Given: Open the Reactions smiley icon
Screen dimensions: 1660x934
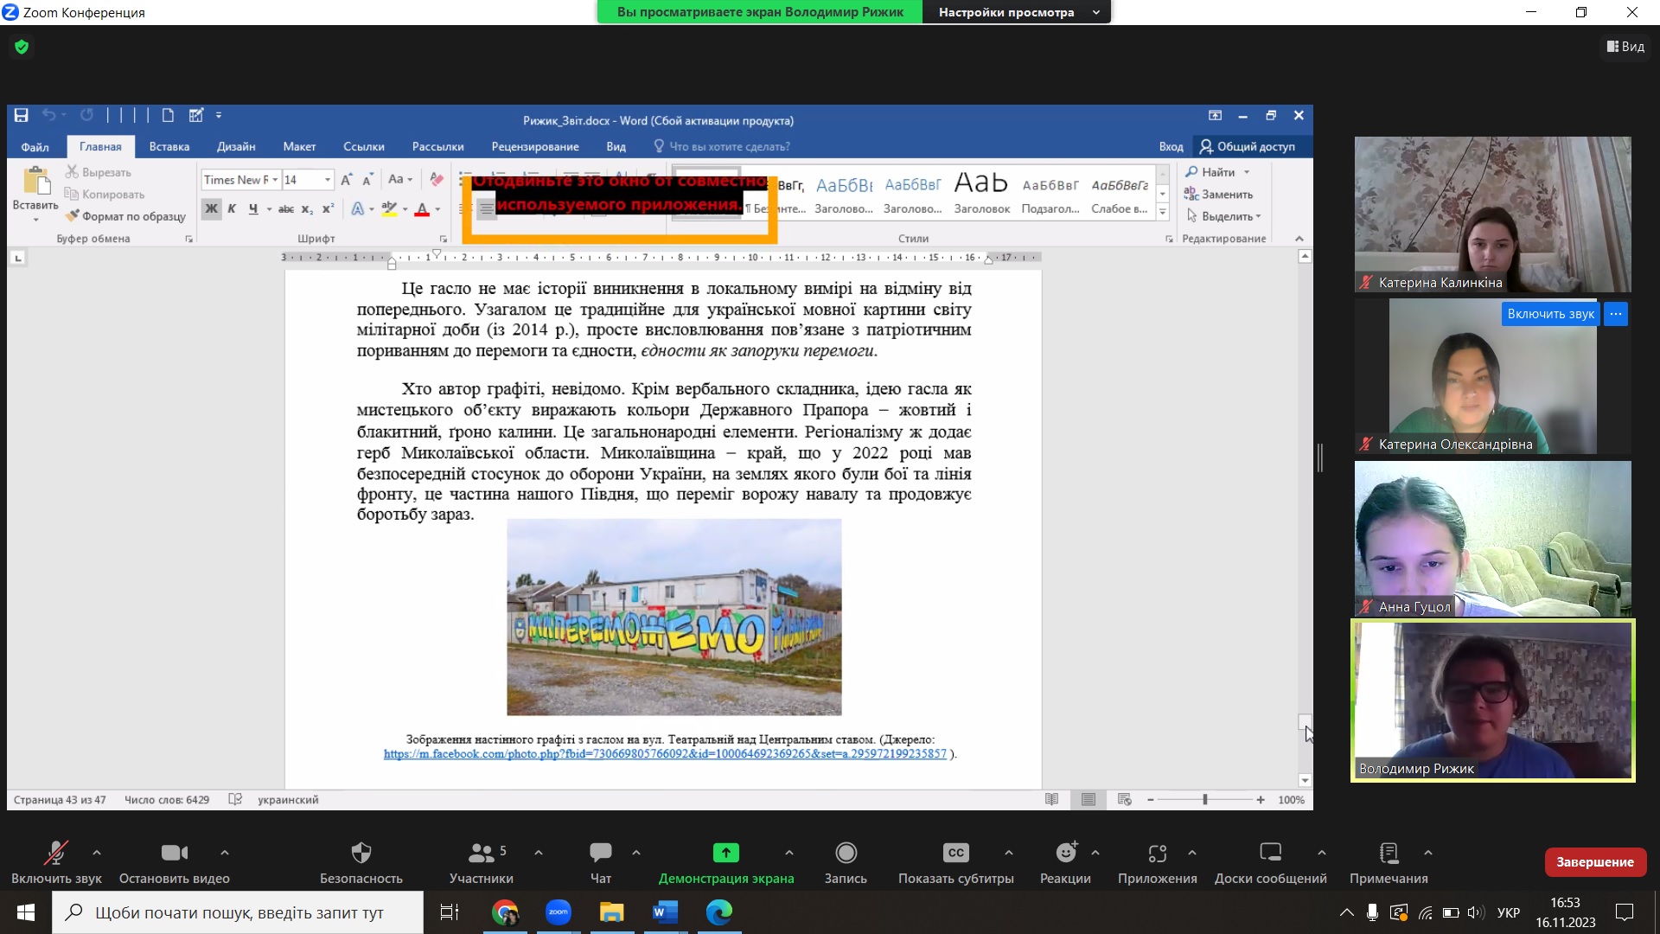Looking at the screenshot, I should (x=1065, y=854).
